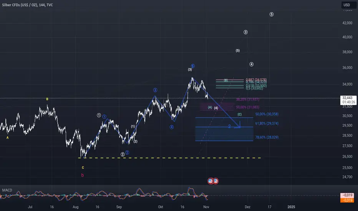Click the MACD indicator label
Image resolution: width=358 pixels, height=211 pixels.
[7, 190]
